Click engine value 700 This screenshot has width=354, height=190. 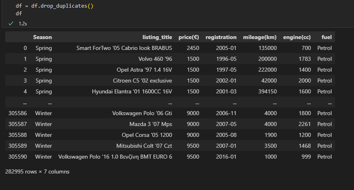click(x=306, y=48)
